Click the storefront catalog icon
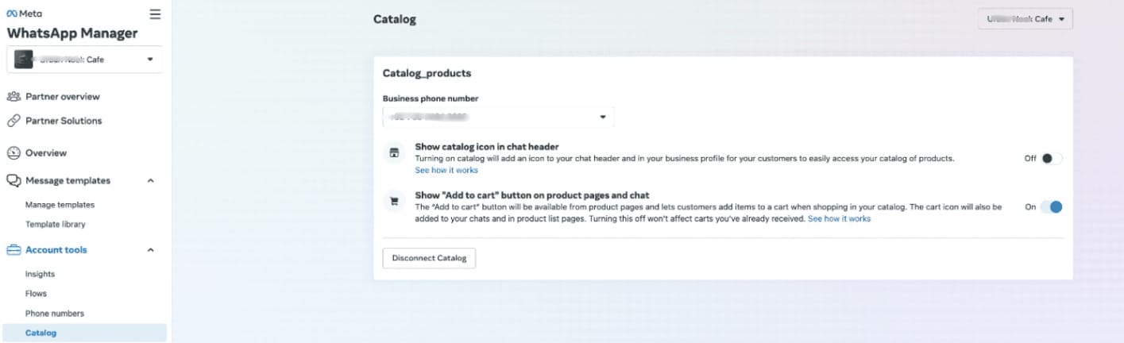 393,153
